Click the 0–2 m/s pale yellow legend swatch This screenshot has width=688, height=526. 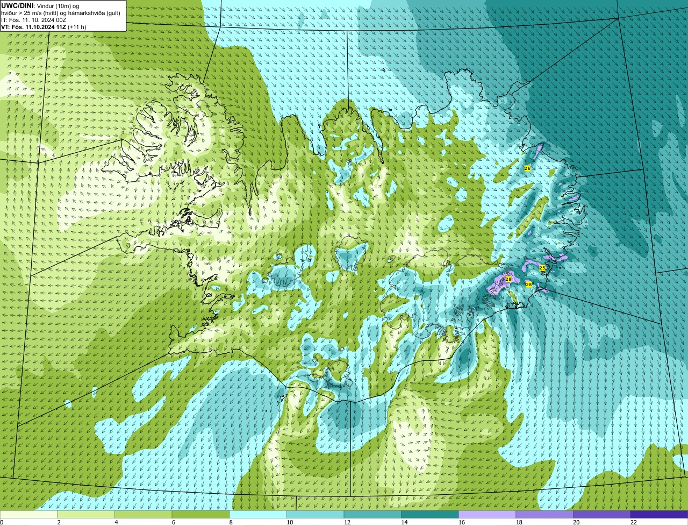pos(28,514)
